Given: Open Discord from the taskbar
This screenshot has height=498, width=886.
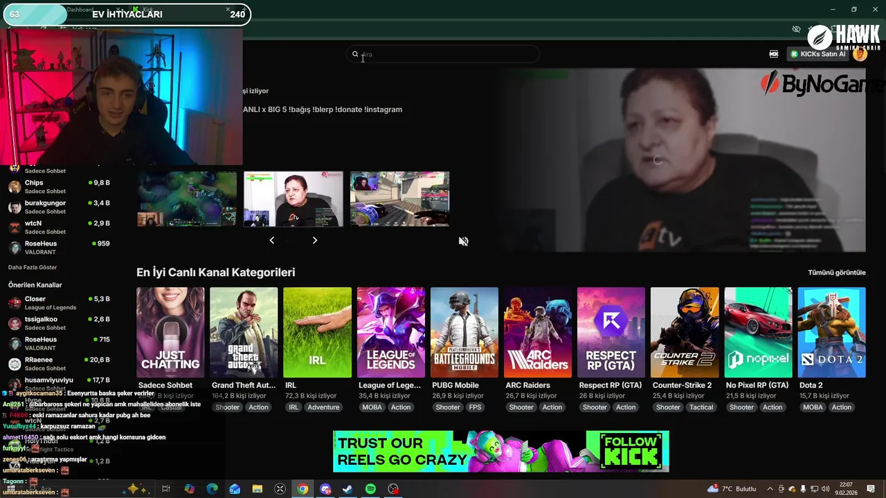Looking at the screenshot, I should (325, 489).
